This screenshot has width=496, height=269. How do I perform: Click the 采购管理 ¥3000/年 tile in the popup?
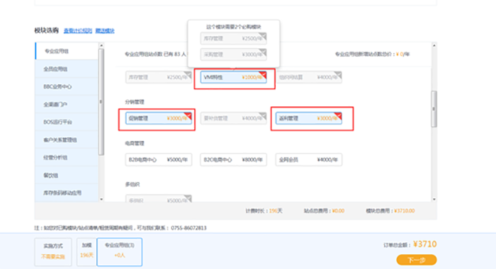coord(233,55)
